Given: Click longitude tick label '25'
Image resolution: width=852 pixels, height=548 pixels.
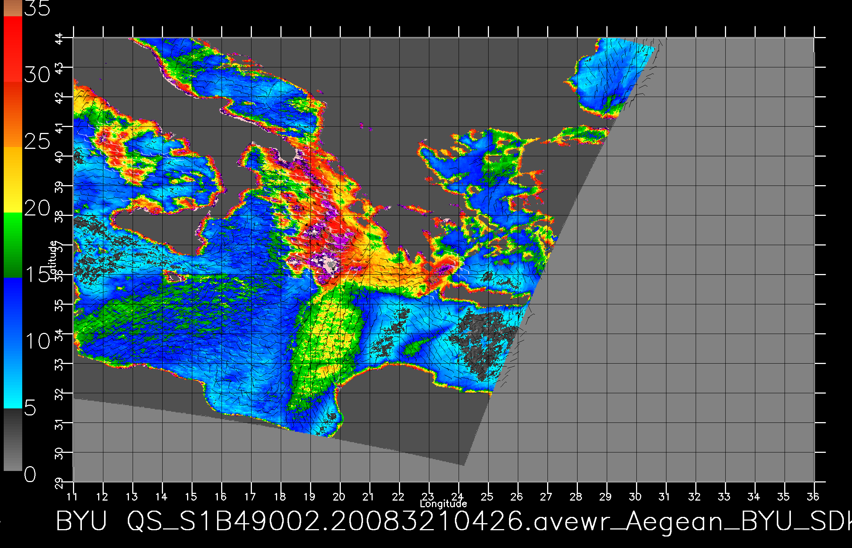Looking at the screenshot, I should coord(487,497).
